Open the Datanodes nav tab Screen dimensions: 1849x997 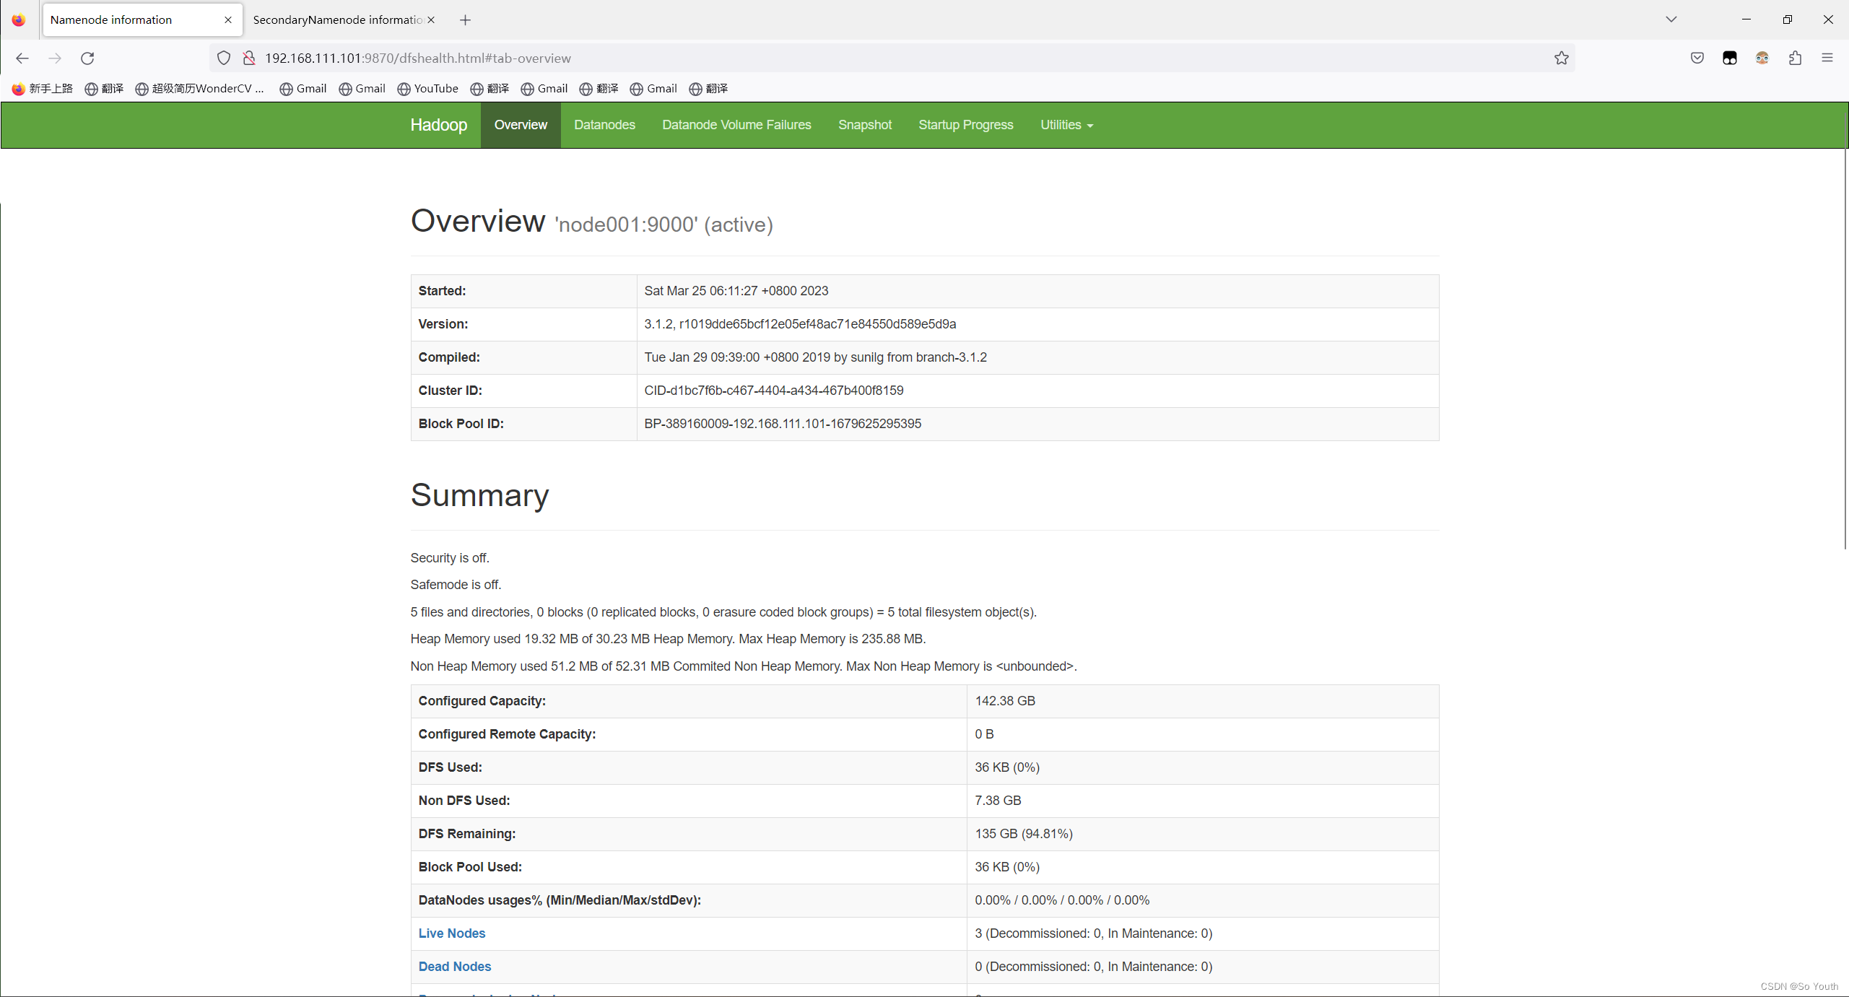point(604,126)
